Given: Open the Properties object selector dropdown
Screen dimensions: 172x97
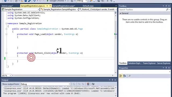Looking at the screenshot, I should (170, 72).
